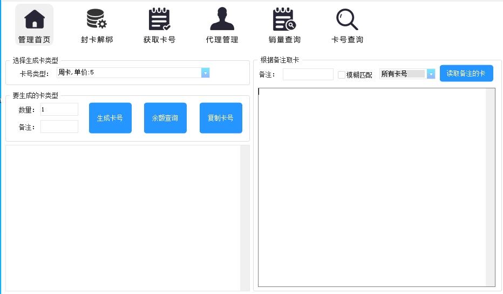The image size is (503, 294).
Task: Expand the 所有卡号 dropdown arrow
Action: coord(431,74)
